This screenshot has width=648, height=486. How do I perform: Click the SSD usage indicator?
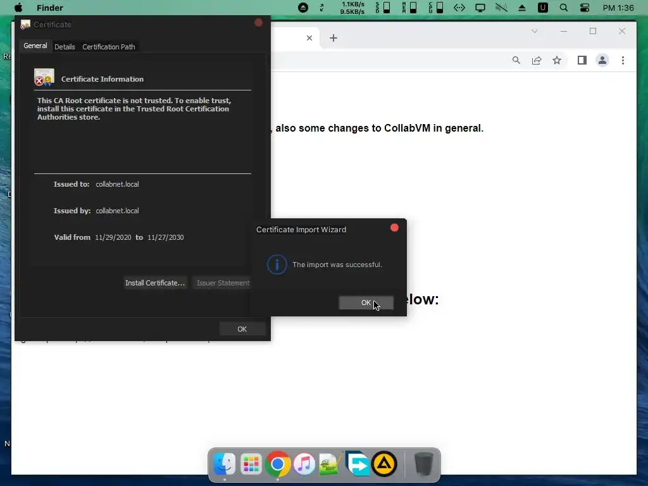[x=383, y=8]
